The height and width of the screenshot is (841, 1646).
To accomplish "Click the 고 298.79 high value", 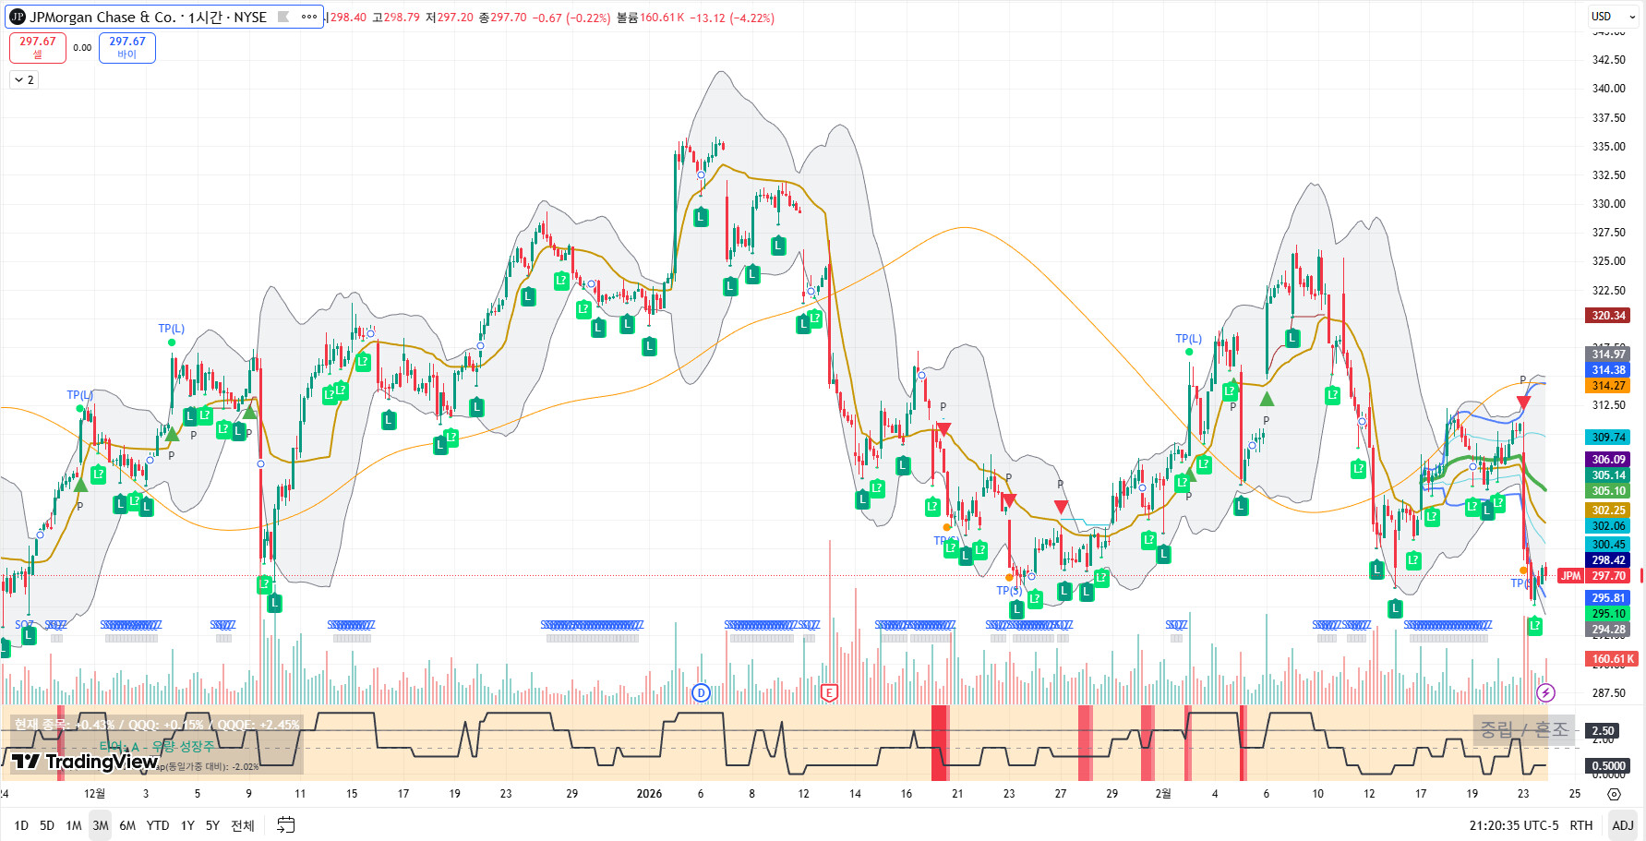I will 396,18.
